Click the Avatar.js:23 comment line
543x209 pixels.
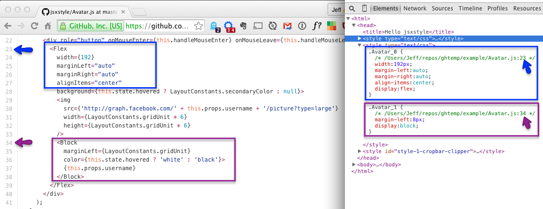coord(455,58)
